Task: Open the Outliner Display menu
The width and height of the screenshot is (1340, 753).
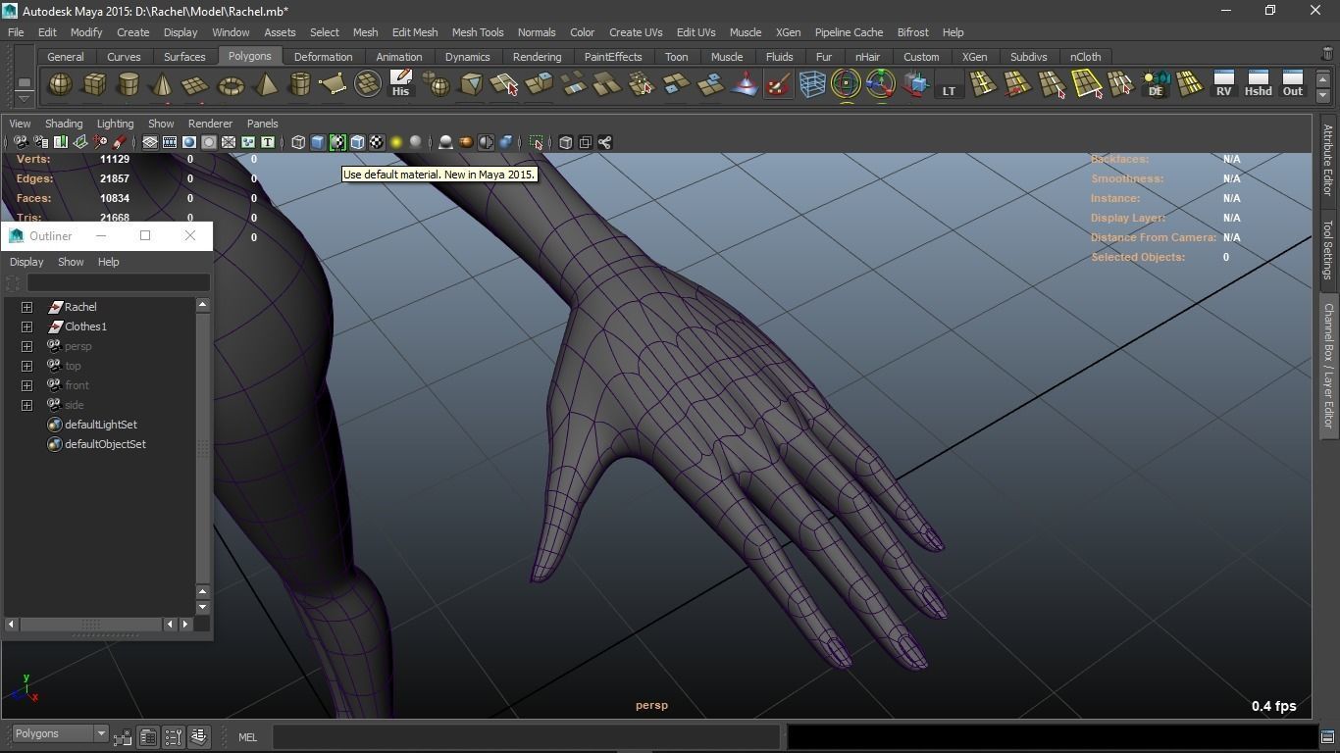Action: pos(26,262)
